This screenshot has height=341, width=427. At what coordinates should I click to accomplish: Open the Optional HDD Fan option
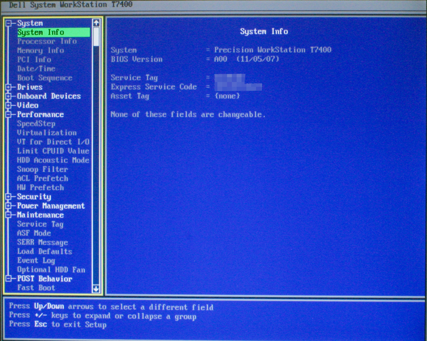click(51, 270)
